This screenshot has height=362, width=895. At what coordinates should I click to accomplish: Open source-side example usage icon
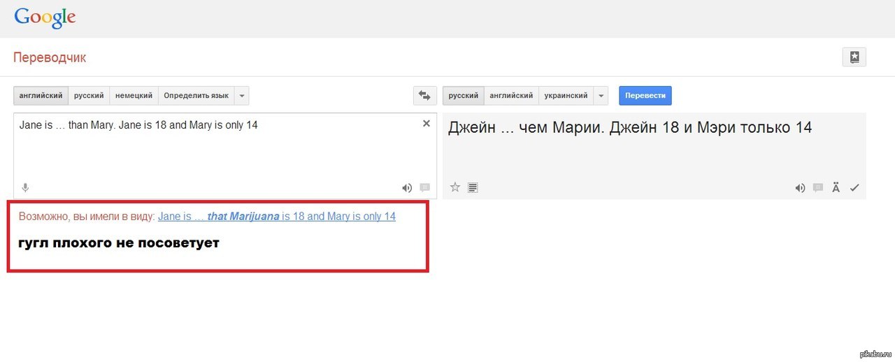coord(424,187)
